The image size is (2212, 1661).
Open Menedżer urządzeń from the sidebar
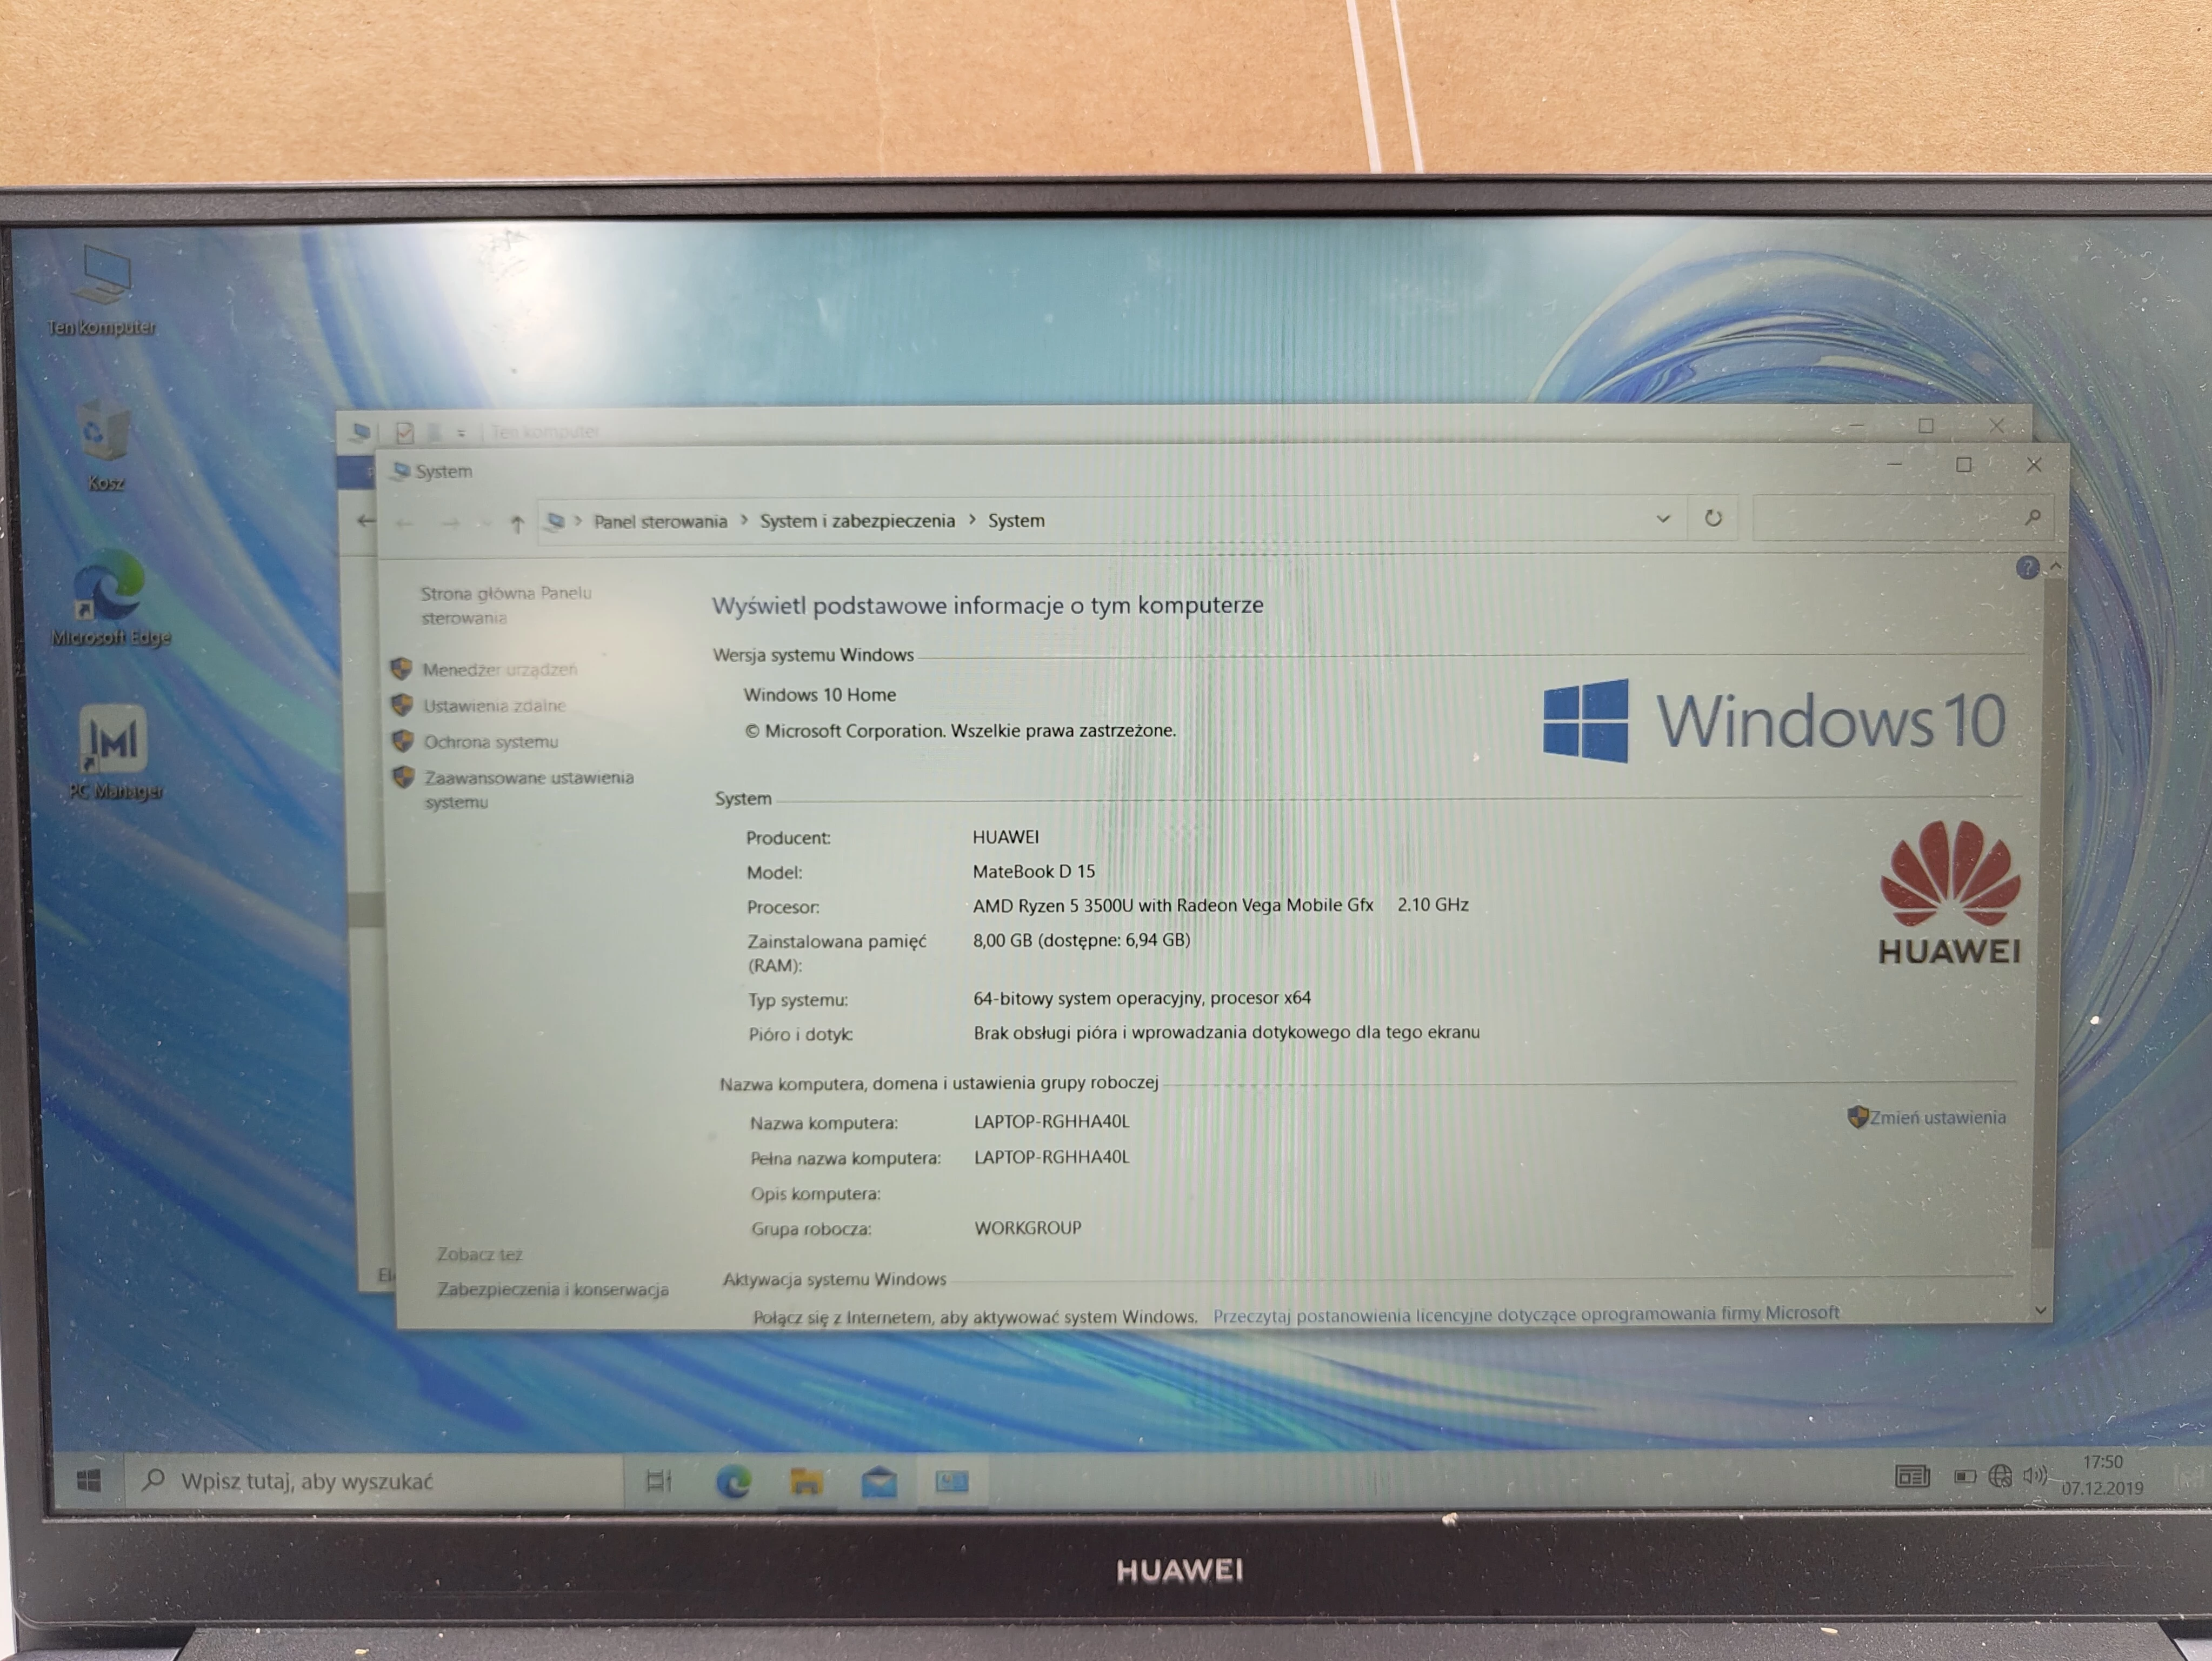(x=500, y=670)
